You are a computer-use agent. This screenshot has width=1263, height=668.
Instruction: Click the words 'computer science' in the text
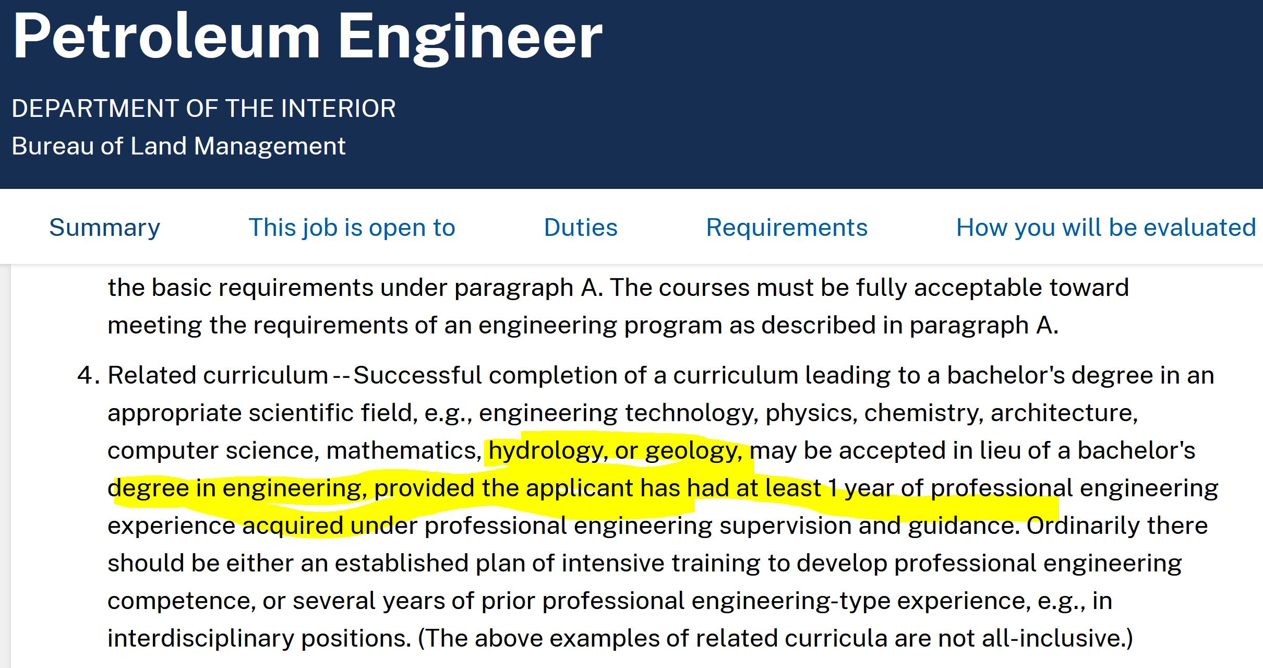pyautogui.click(x=213, y=450)
